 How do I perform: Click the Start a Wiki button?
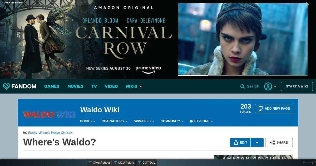297,86
